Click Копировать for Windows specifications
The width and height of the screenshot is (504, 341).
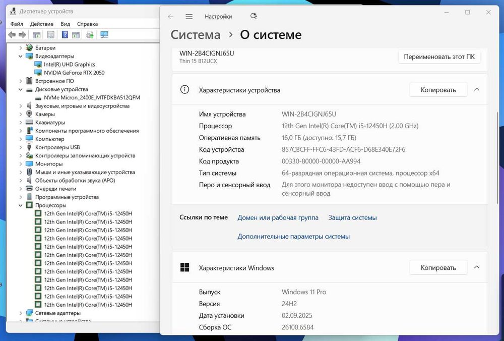coord(438,268)
